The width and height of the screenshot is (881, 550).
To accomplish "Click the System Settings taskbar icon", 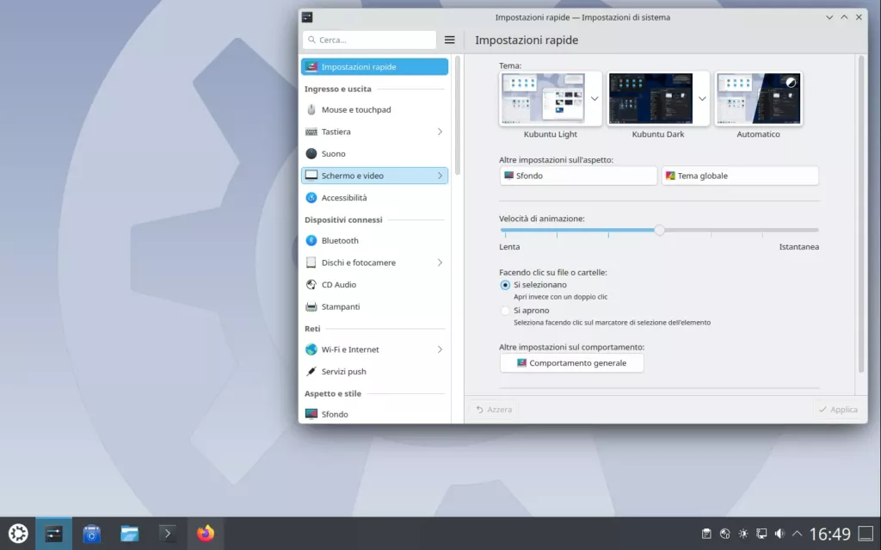I will click(x=54, y=533).
